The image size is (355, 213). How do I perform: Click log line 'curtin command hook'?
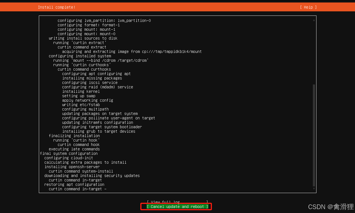tap(79, 145)
